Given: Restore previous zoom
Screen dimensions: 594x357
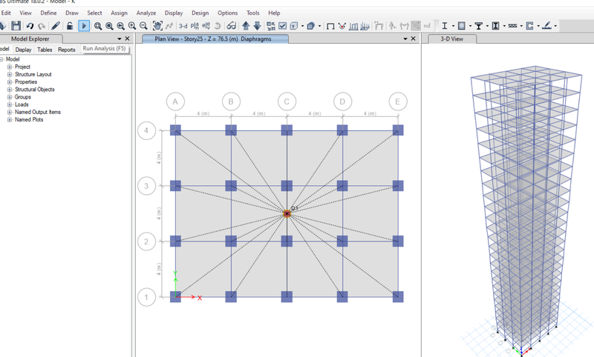Looking at the screenshot, I should point(120,26).
